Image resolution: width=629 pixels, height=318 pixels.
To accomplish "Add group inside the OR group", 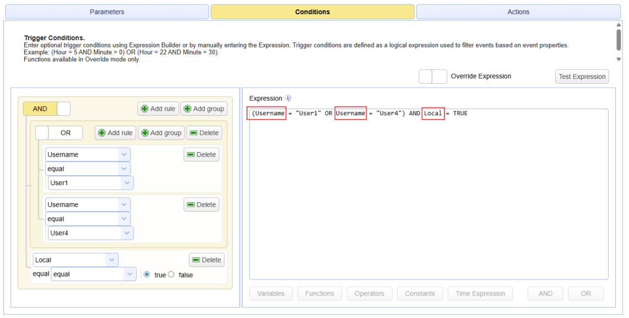I will click(x=160, y=133).
